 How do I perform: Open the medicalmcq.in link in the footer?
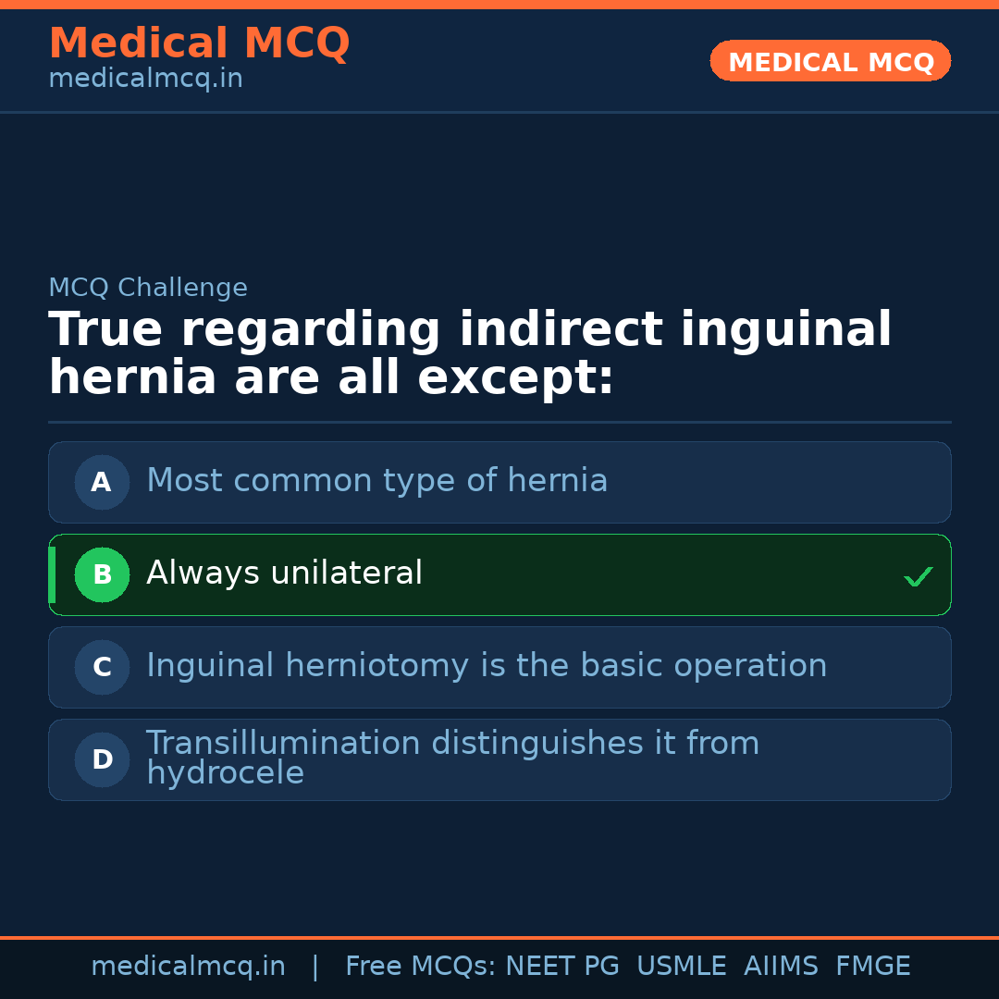pos(188,967)
